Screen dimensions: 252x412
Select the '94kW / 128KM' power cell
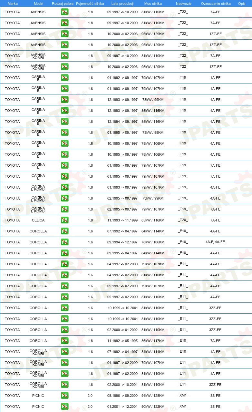153,396
